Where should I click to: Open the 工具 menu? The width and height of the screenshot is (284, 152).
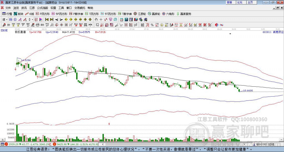61,8
